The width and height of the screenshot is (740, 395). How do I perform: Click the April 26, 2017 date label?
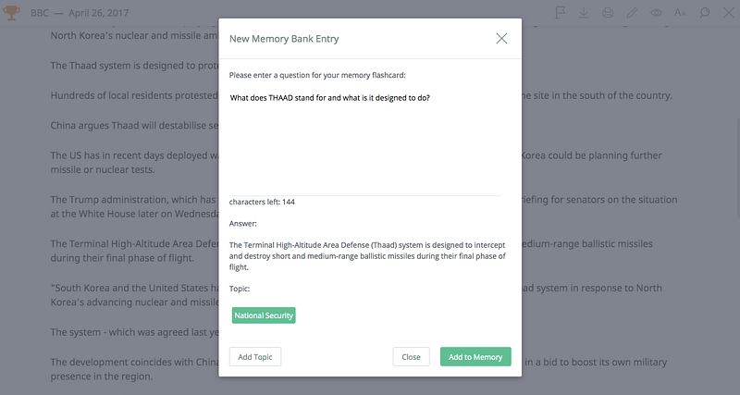[106, 13]
